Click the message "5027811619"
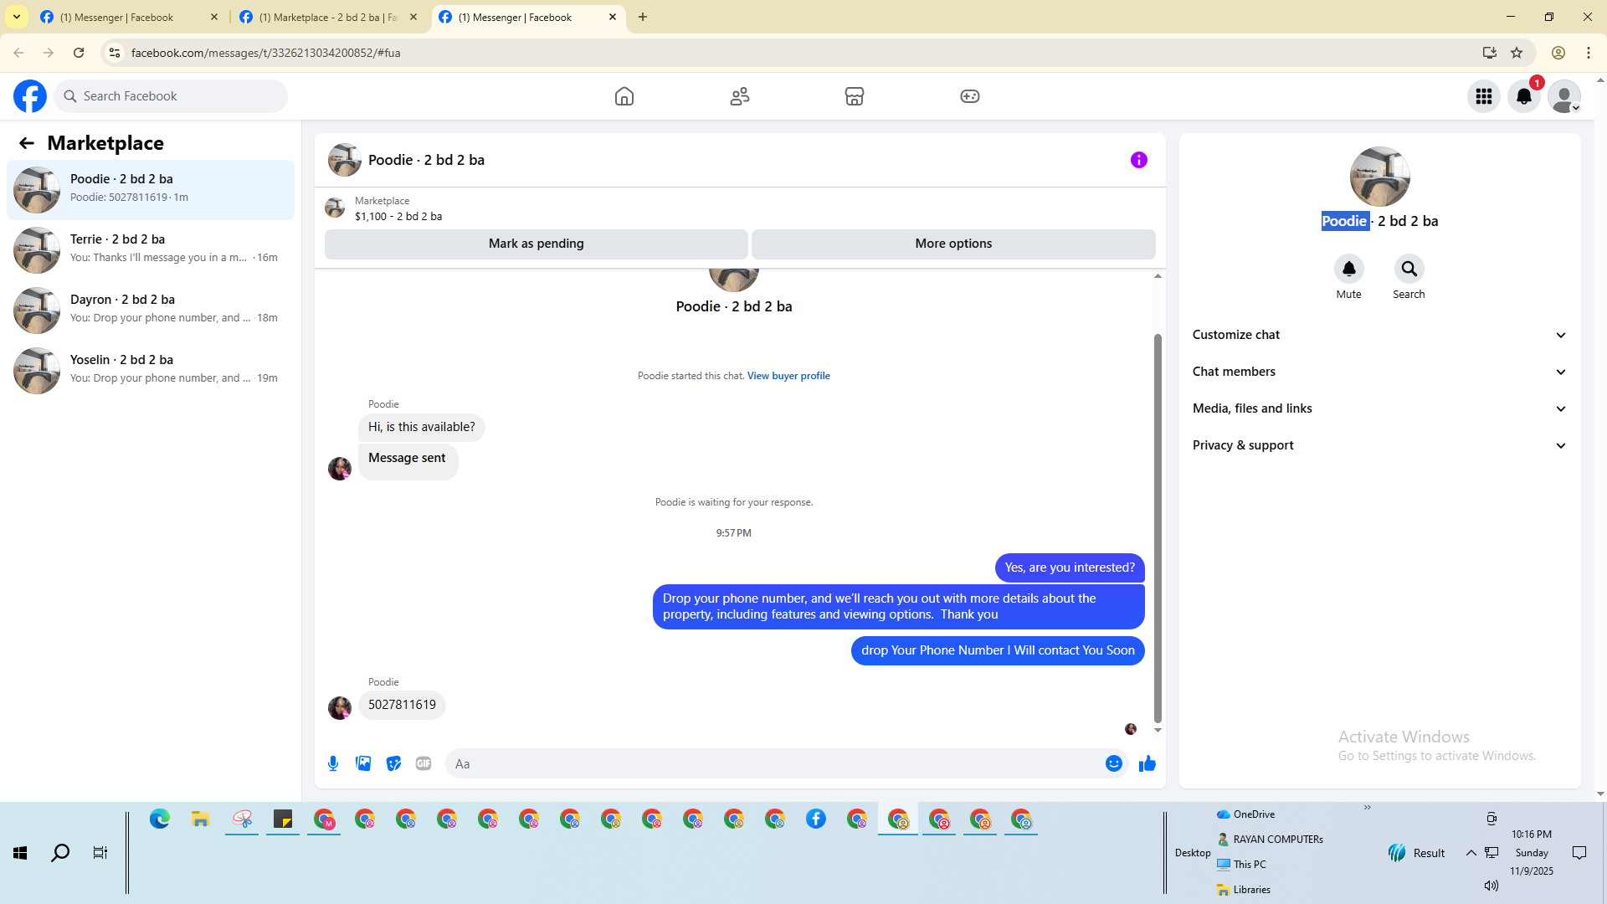 [402, 705]
